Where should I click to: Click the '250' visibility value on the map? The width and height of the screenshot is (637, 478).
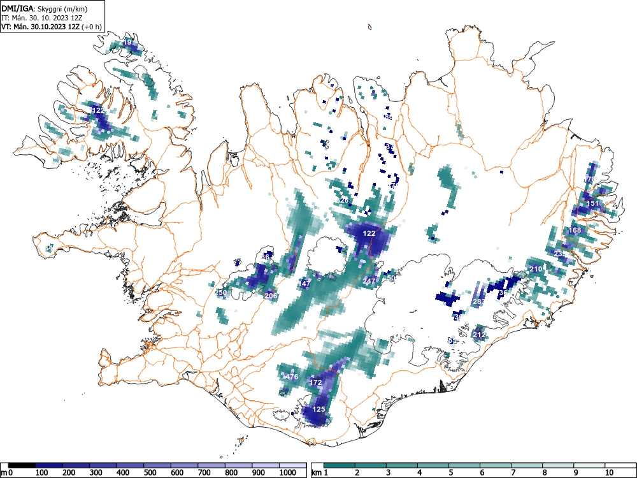(221, 293)
